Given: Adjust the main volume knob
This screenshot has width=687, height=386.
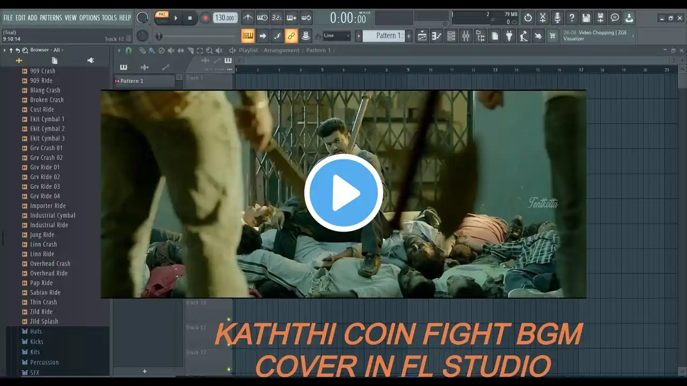Looking at the screenshot, I should (142, 18).
